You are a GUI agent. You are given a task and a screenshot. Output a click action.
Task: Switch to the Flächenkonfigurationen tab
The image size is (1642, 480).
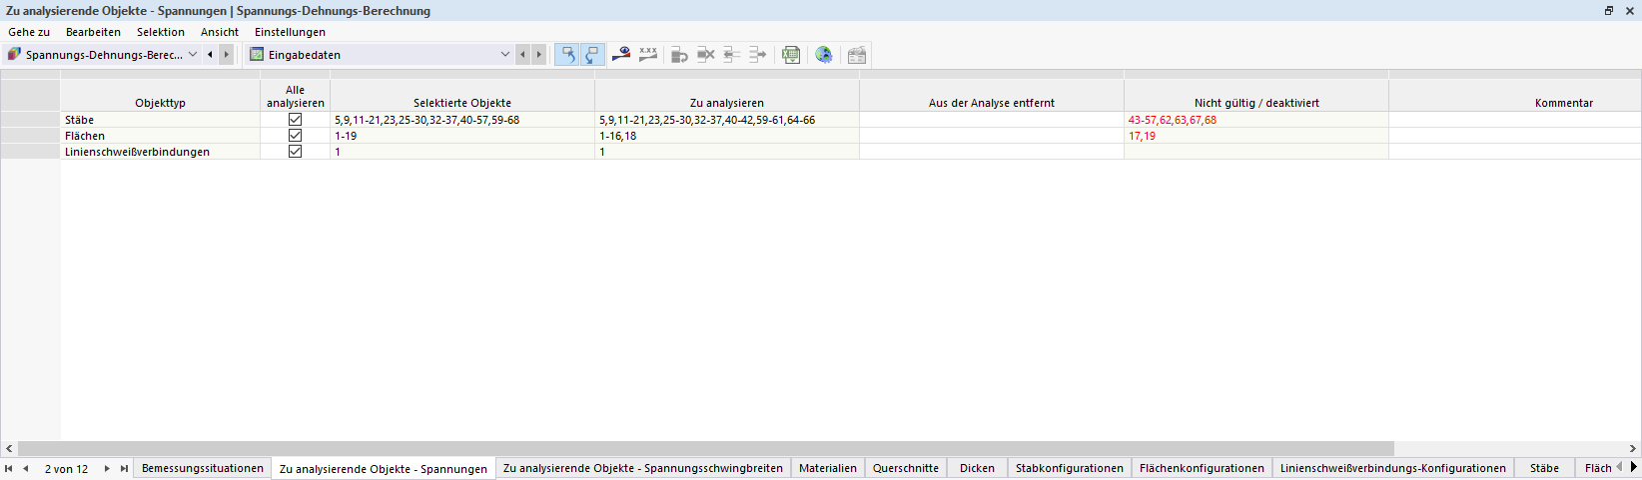click(1202, 468)
